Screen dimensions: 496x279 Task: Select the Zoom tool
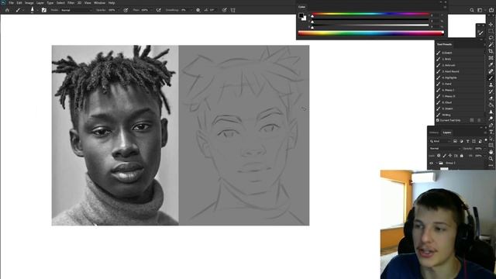coord(491,158)
